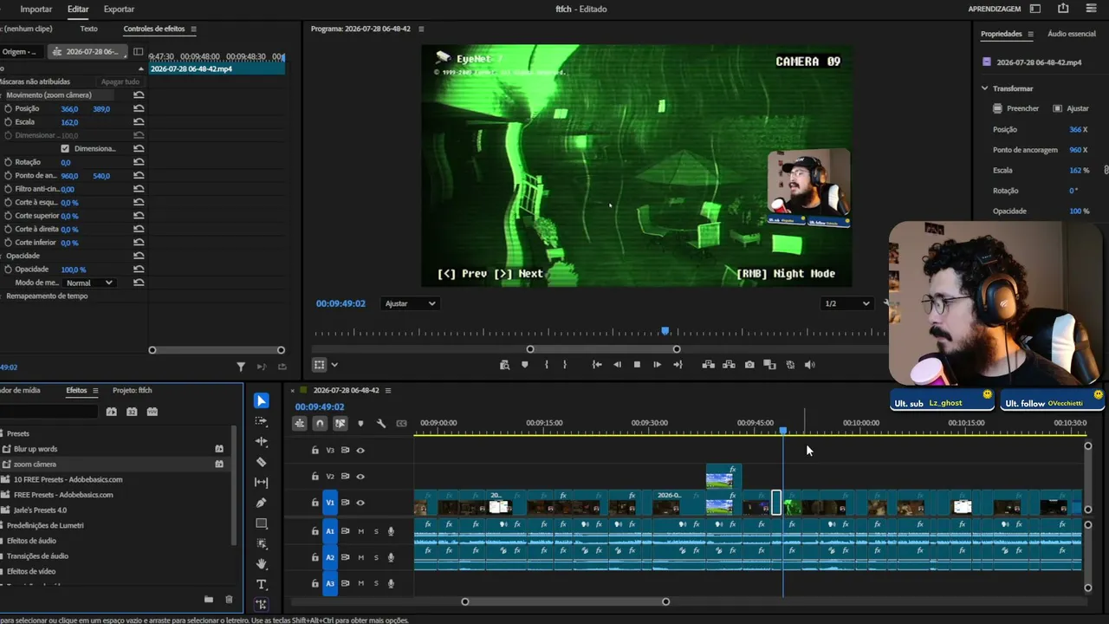Select the Editar workspace tab
This screenshot has width=1109, height=624.
[78, 9]
